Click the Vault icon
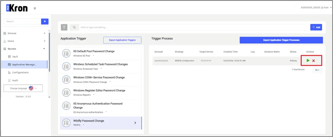Screen dimensions: 333x137 coord(9,57)
